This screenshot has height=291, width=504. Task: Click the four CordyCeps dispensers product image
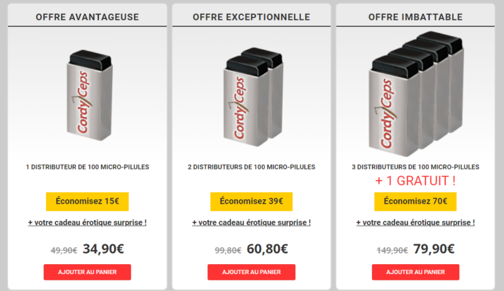click(417, 94)
